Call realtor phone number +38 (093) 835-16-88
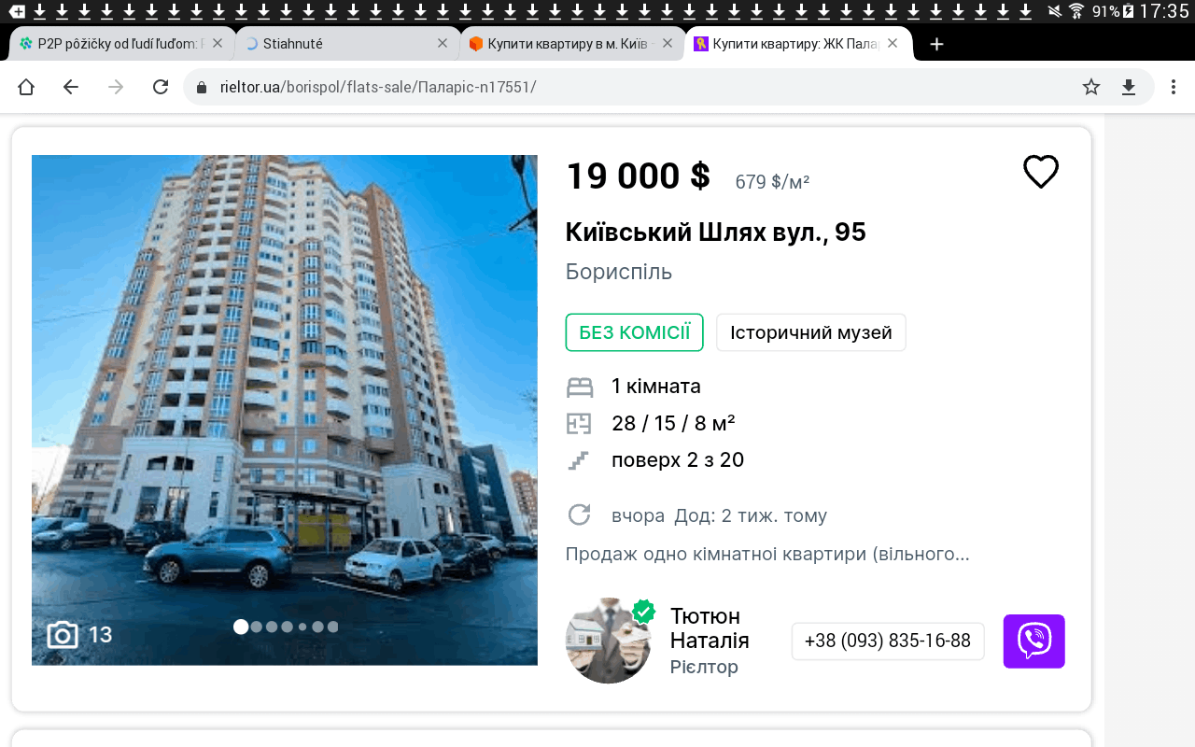1195x747 pixels. [887, 641]
